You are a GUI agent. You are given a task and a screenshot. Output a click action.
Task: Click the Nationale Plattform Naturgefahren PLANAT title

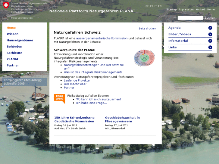[x=92, y=11]
